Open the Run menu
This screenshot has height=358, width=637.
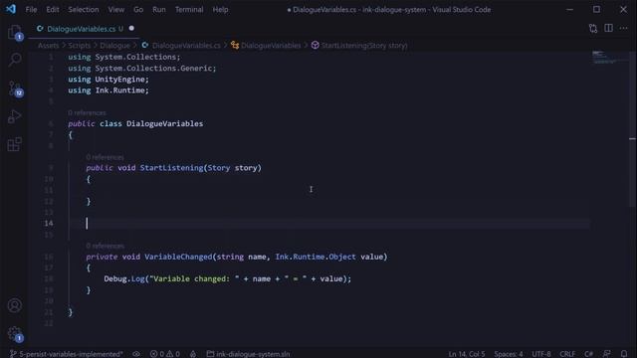point(159,9)
